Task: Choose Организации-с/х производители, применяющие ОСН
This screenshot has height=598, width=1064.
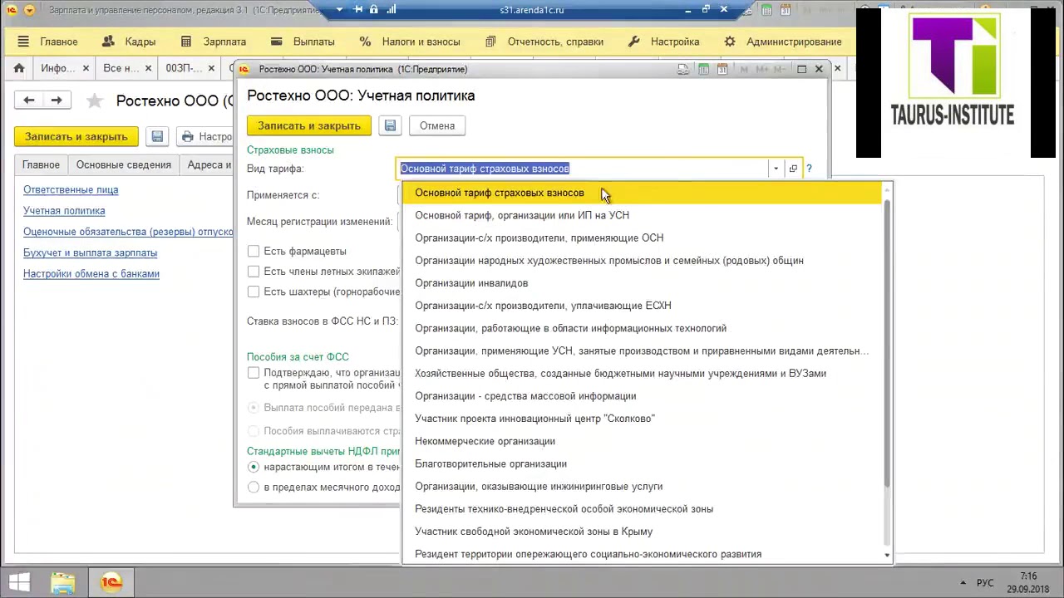Action: tap(641, 238)
